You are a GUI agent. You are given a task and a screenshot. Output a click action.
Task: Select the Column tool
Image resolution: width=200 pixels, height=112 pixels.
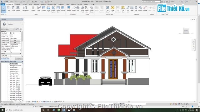click(x=33, y=9)
